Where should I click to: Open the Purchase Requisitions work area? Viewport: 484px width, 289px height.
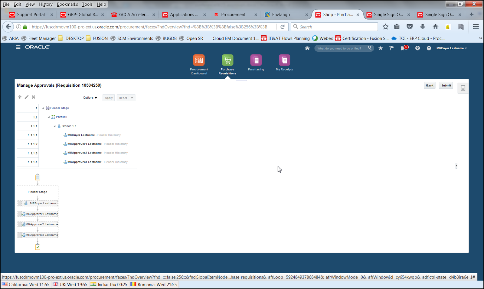pyautogui.click(x=227, y=60)
